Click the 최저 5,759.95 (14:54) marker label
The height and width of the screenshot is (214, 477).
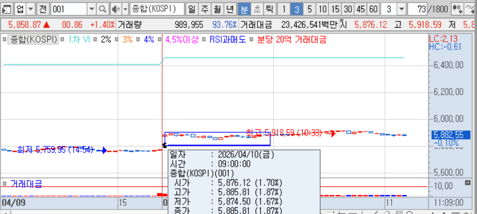(x=55, y=150)
